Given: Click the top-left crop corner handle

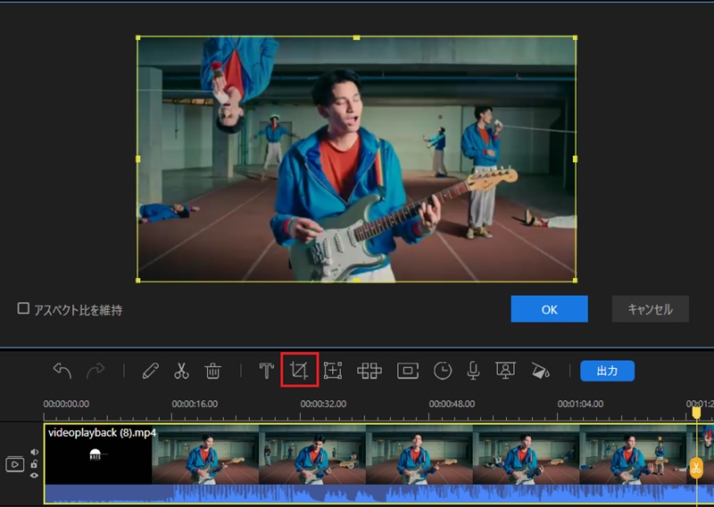Looking at the screenshot, I should coord(138,37).
